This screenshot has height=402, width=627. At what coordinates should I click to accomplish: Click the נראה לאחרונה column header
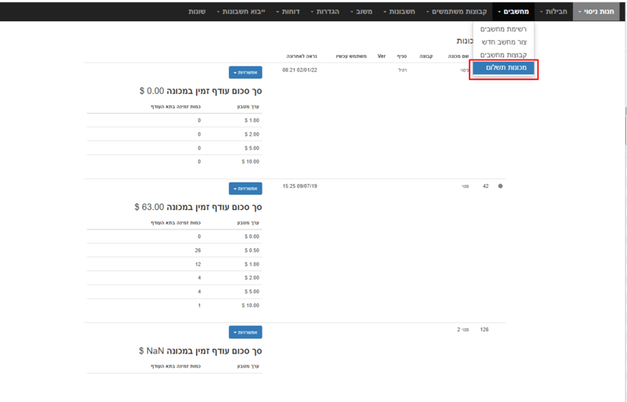pyautogui.click(x=302, y=56)
